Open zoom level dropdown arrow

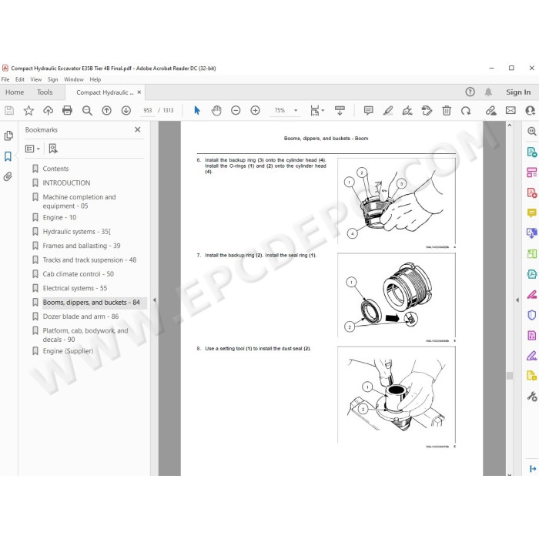point(296,110)
